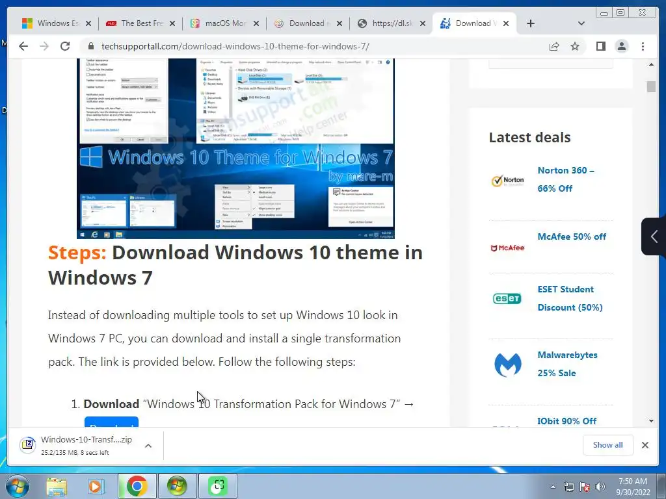The width and height of the screenshot is (666, 499).
Task: View site security padlock info
Action: click(91, 46)
